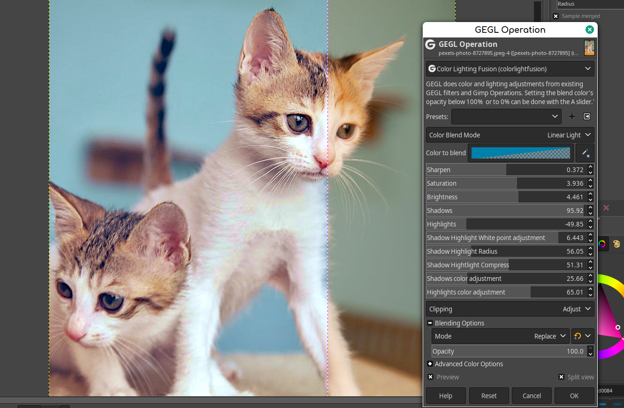Viewport: 624px width, 408px height.
Task: Click the Highlights slider
Action: [506, 224]
